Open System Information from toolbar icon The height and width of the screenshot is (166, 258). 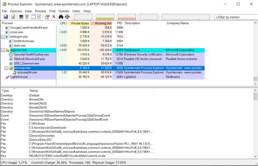[x=21, y=17]
